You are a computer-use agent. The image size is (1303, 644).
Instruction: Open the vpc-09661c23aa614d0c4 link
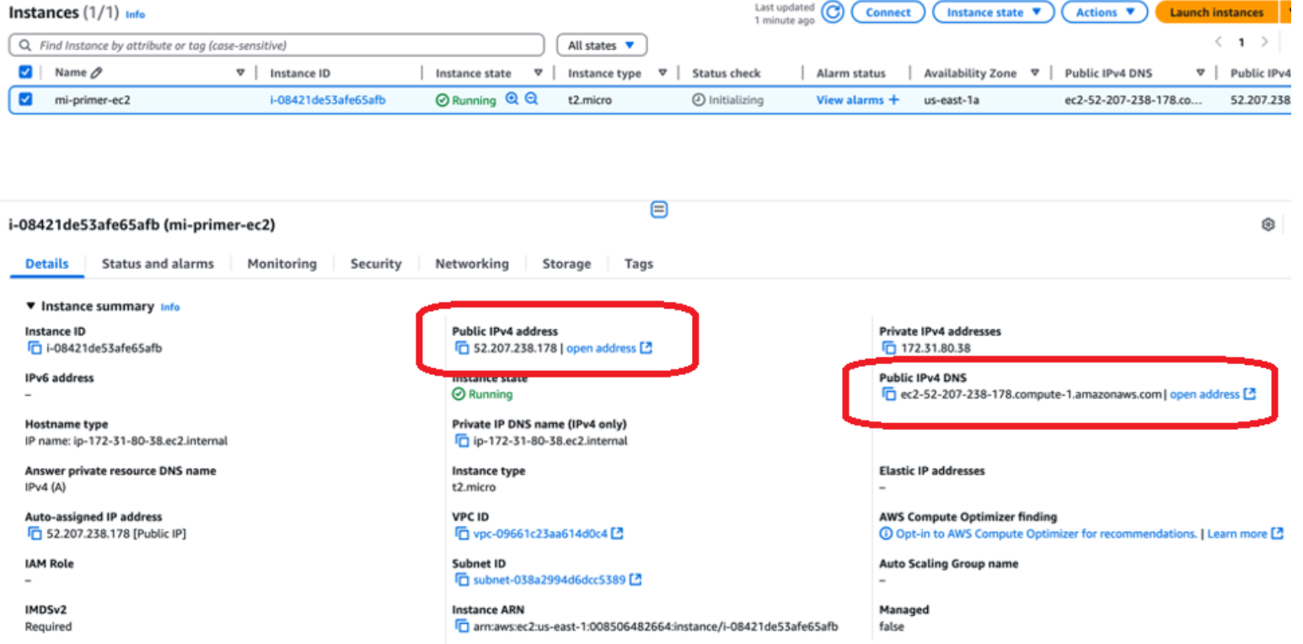[539, 534]
